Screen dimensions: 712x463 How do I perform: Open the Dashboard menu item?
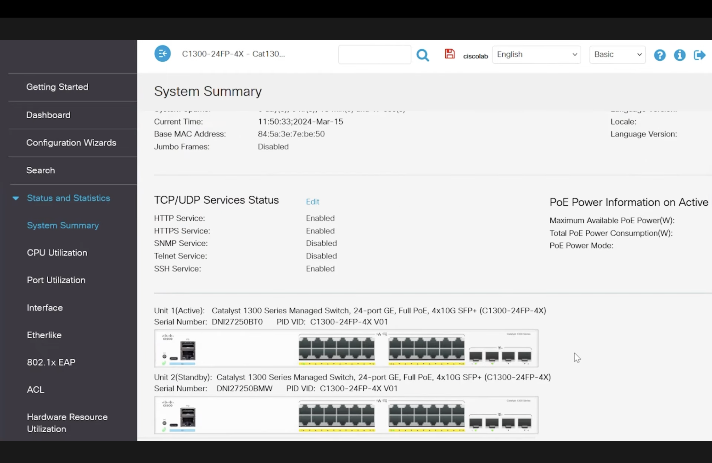[x=48, y=115]
